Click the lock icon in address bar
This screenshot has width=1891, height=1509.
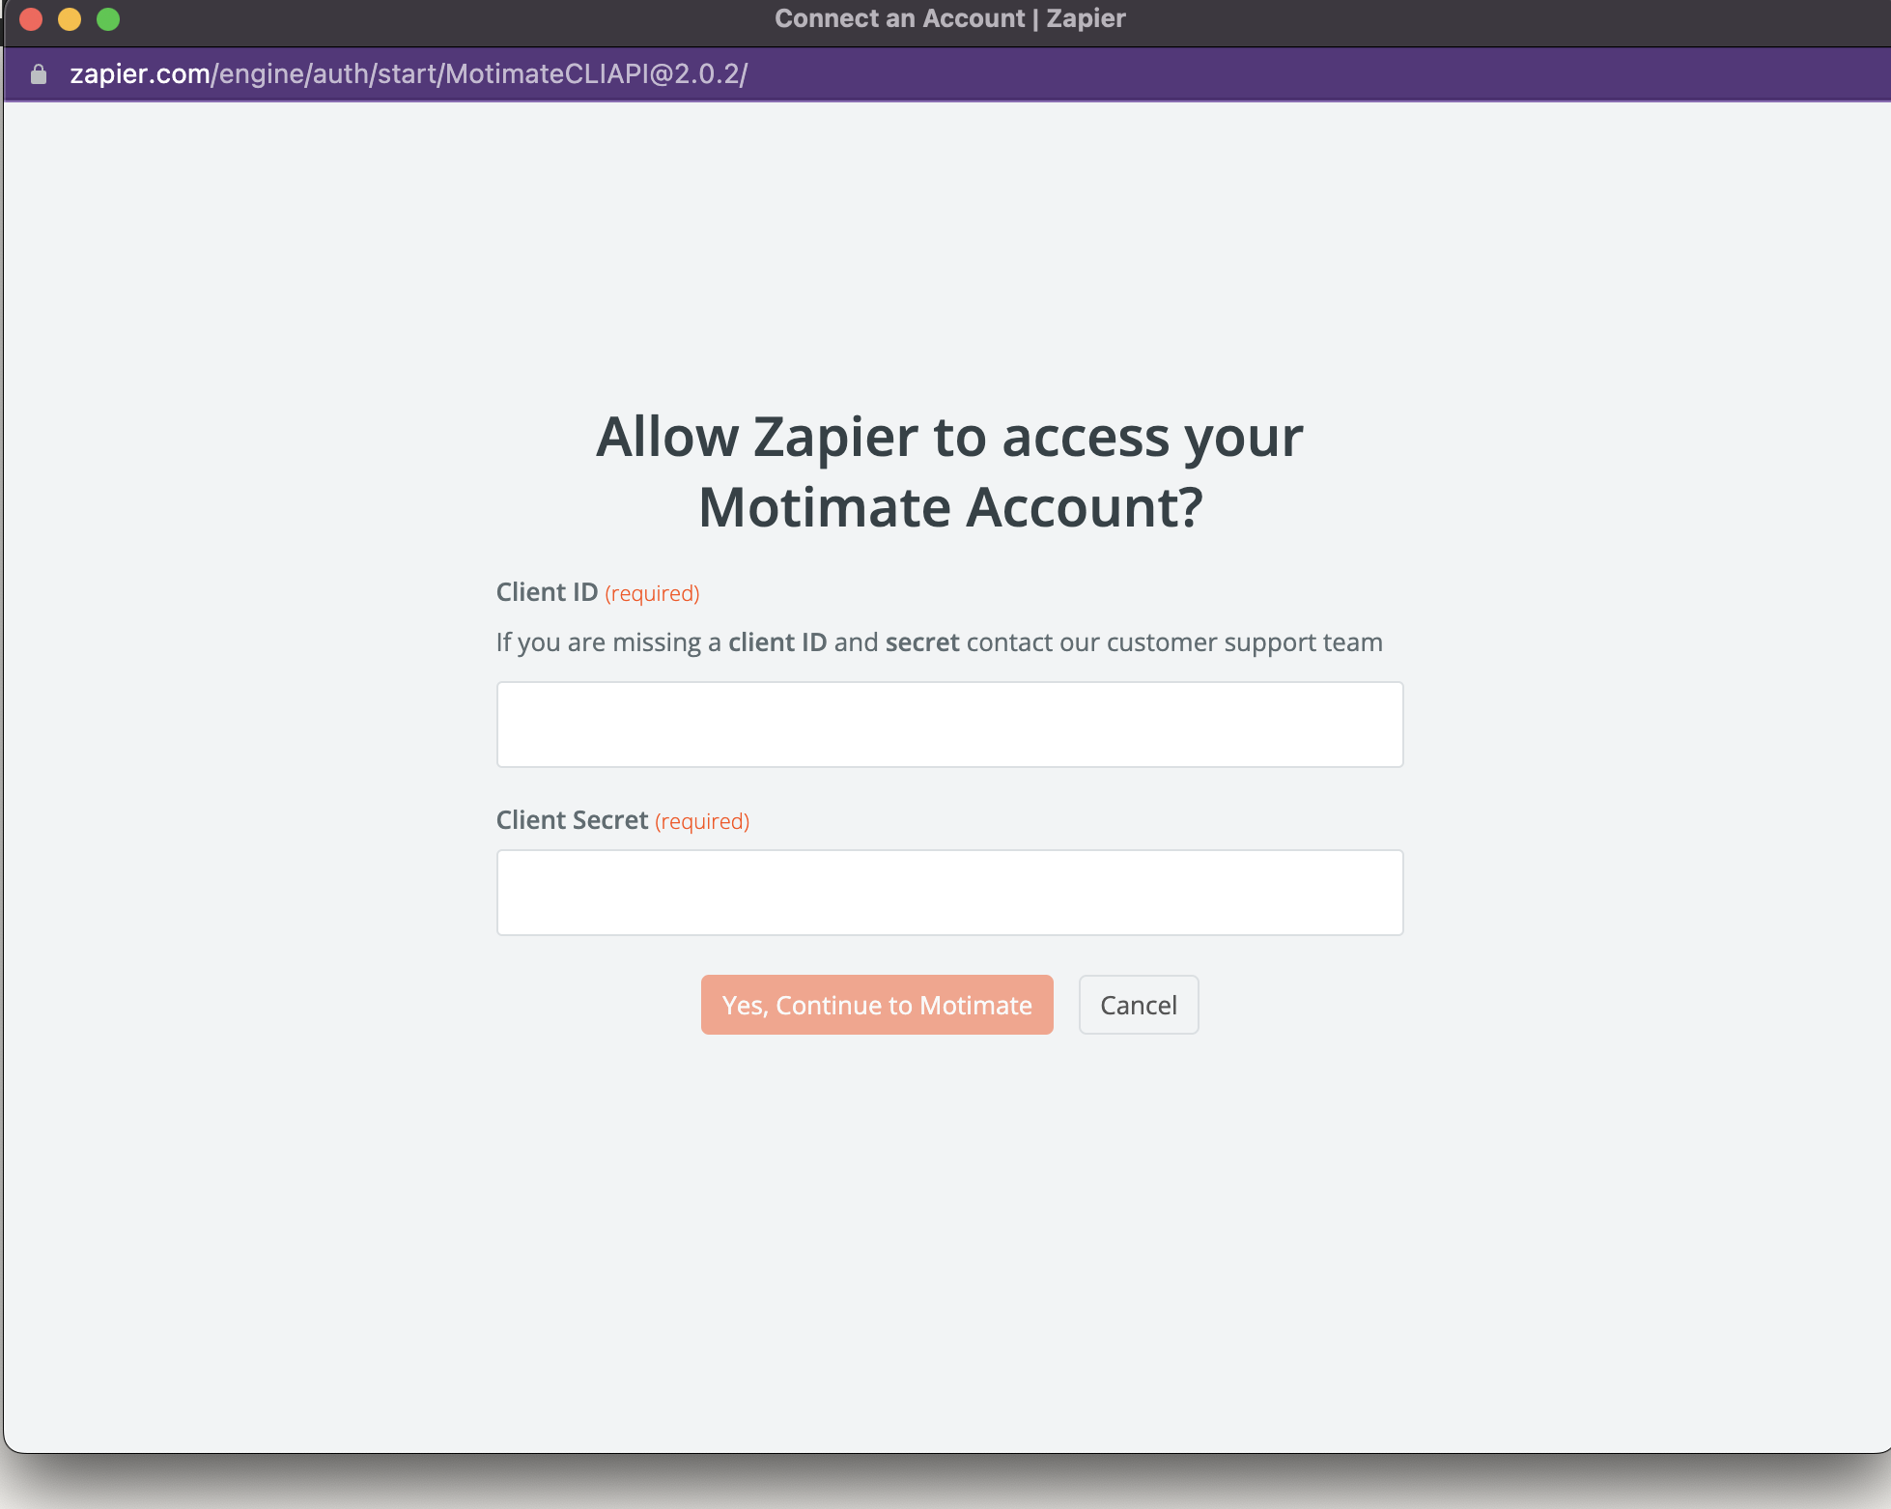39,74
